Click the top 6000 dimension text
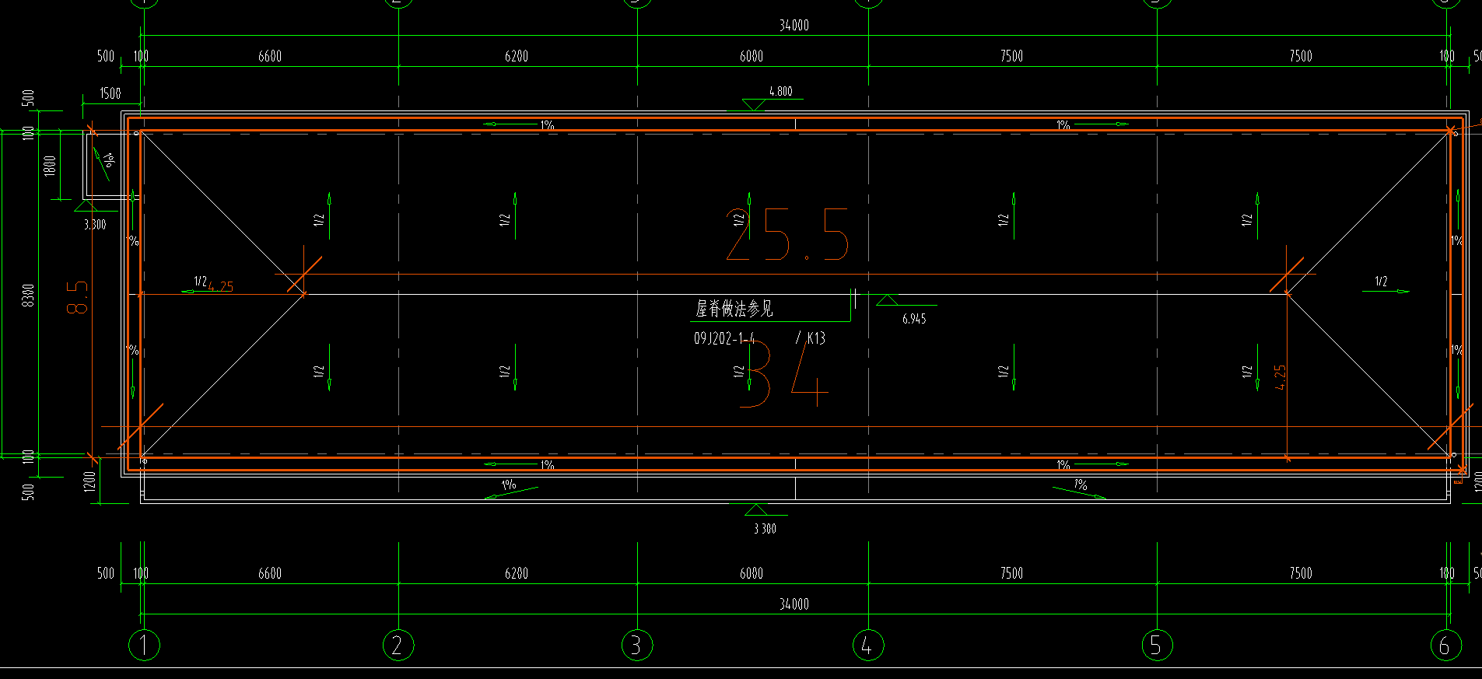 coord(752,56)
